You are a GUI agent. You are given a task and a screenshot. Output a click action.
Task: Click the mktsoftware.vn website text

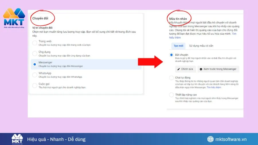(231, 139)
